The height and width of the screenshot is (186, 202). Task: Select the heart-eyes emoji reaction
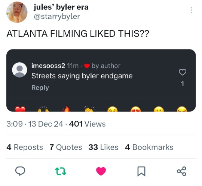tap(135, 109)
